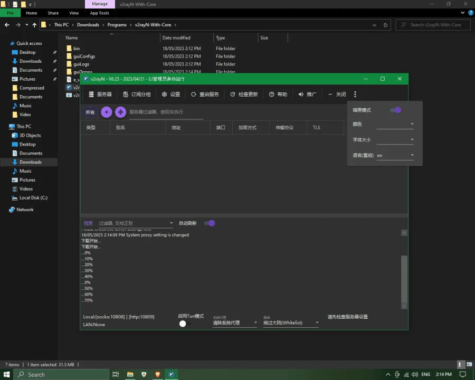Screen dimensions: 475x380
Task: Click 重启服务 restart service button
Action: tap(205, 94)
